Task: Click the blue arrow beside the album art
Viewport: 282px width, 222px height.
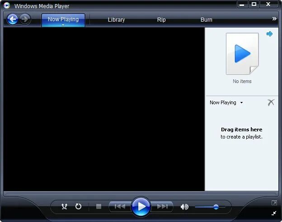Action: point(269,34)
